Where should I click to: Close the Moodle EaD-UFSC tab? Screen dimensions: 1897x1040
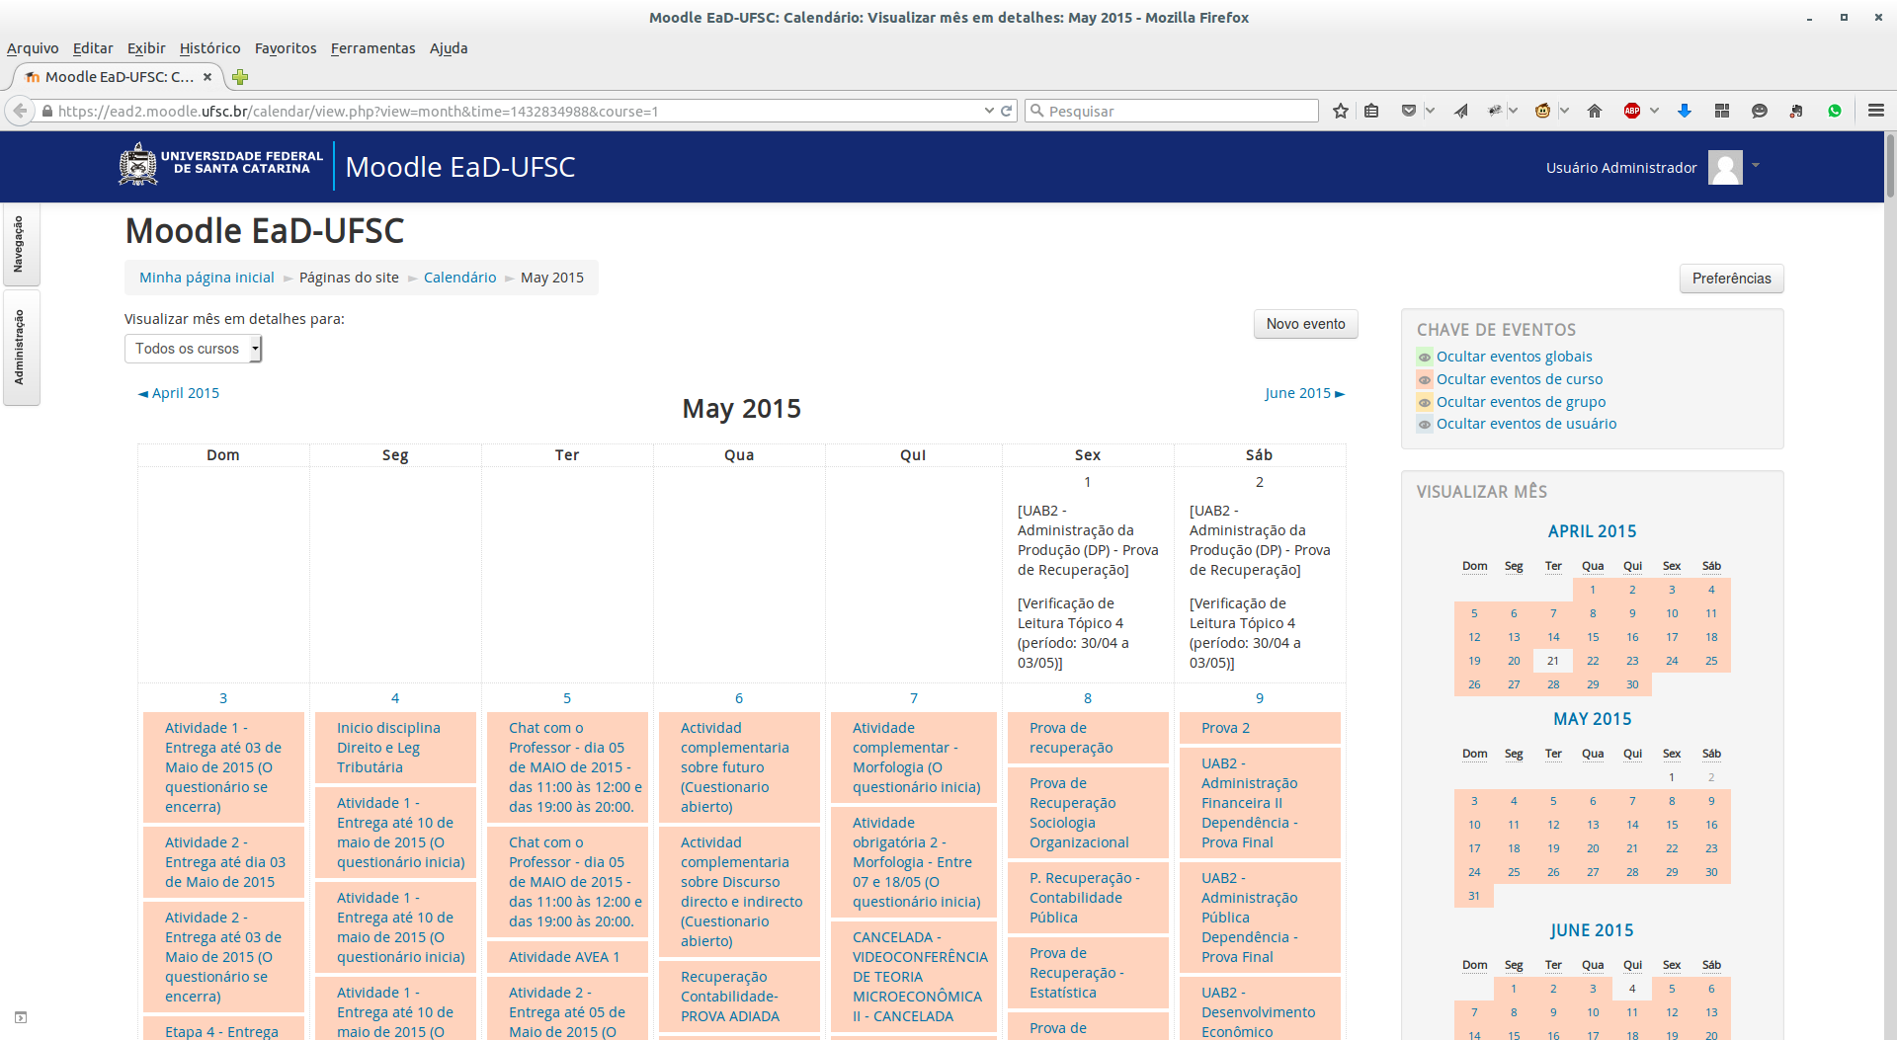(207, 77)
